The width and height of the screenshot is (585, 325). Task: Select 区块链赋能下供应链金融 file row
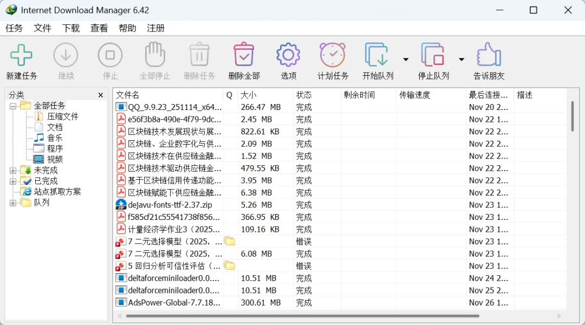tap(340, 192)
